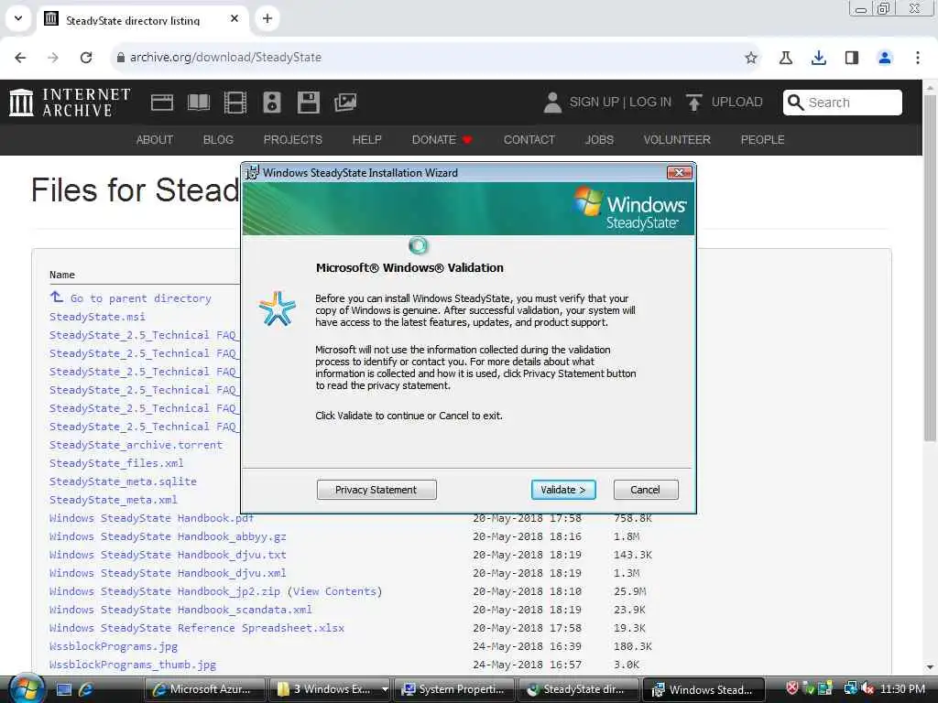
Task: Click Cancel in the installation wizard
Action: tap(646, 490)
